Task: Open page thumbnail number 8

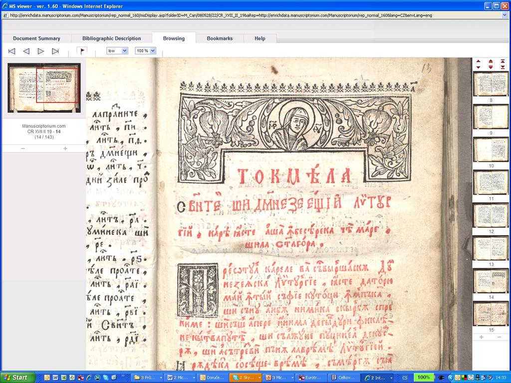Action: point(491,84)
